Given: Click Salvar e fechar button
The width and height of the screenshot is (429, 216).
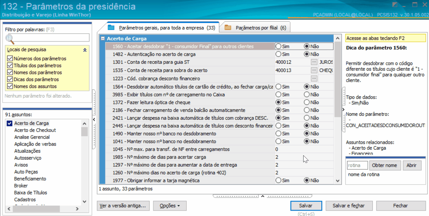Looking at the screenshot, I should coord(349,206).
